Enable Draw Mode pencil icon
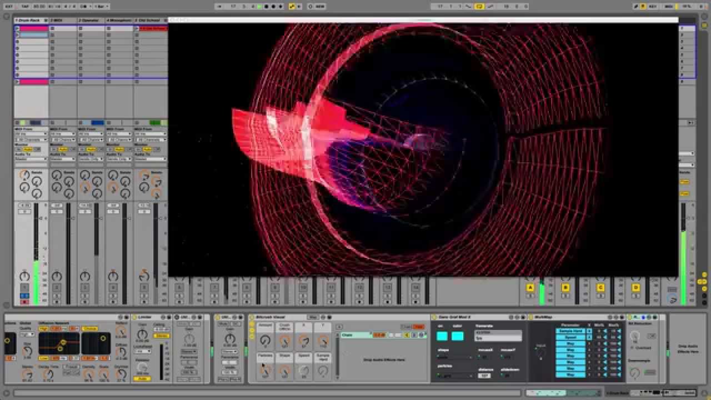This screenshot has height=400, width=711. point(637,6)
